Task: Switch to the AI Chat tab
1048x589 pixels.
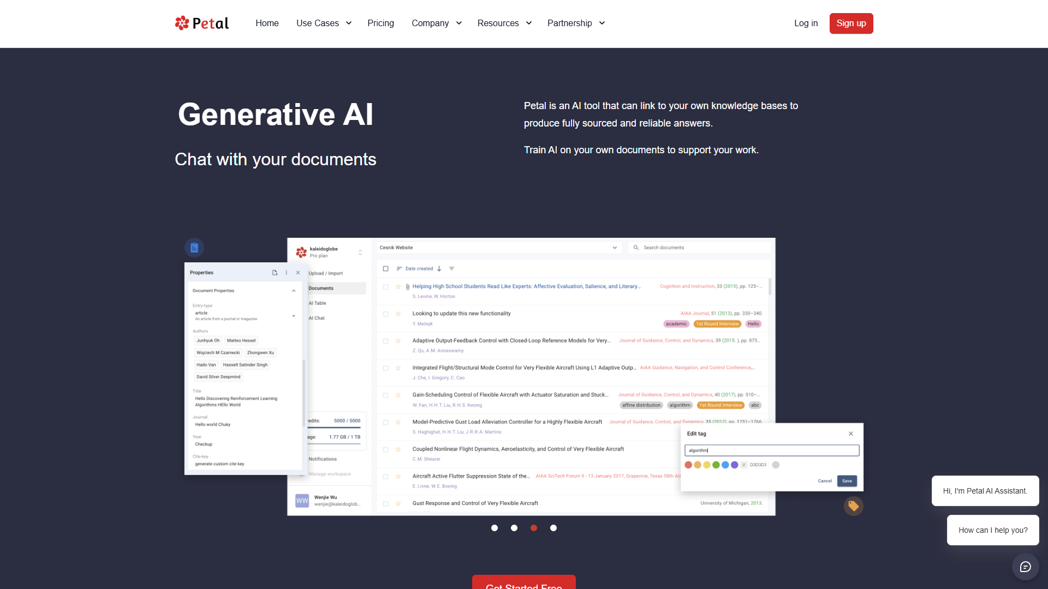Action: (317, 318)
